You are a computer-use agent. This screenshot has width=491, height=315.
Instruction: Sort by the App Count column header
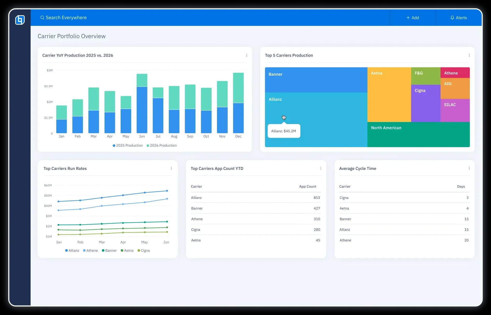(x=307, y=187)
